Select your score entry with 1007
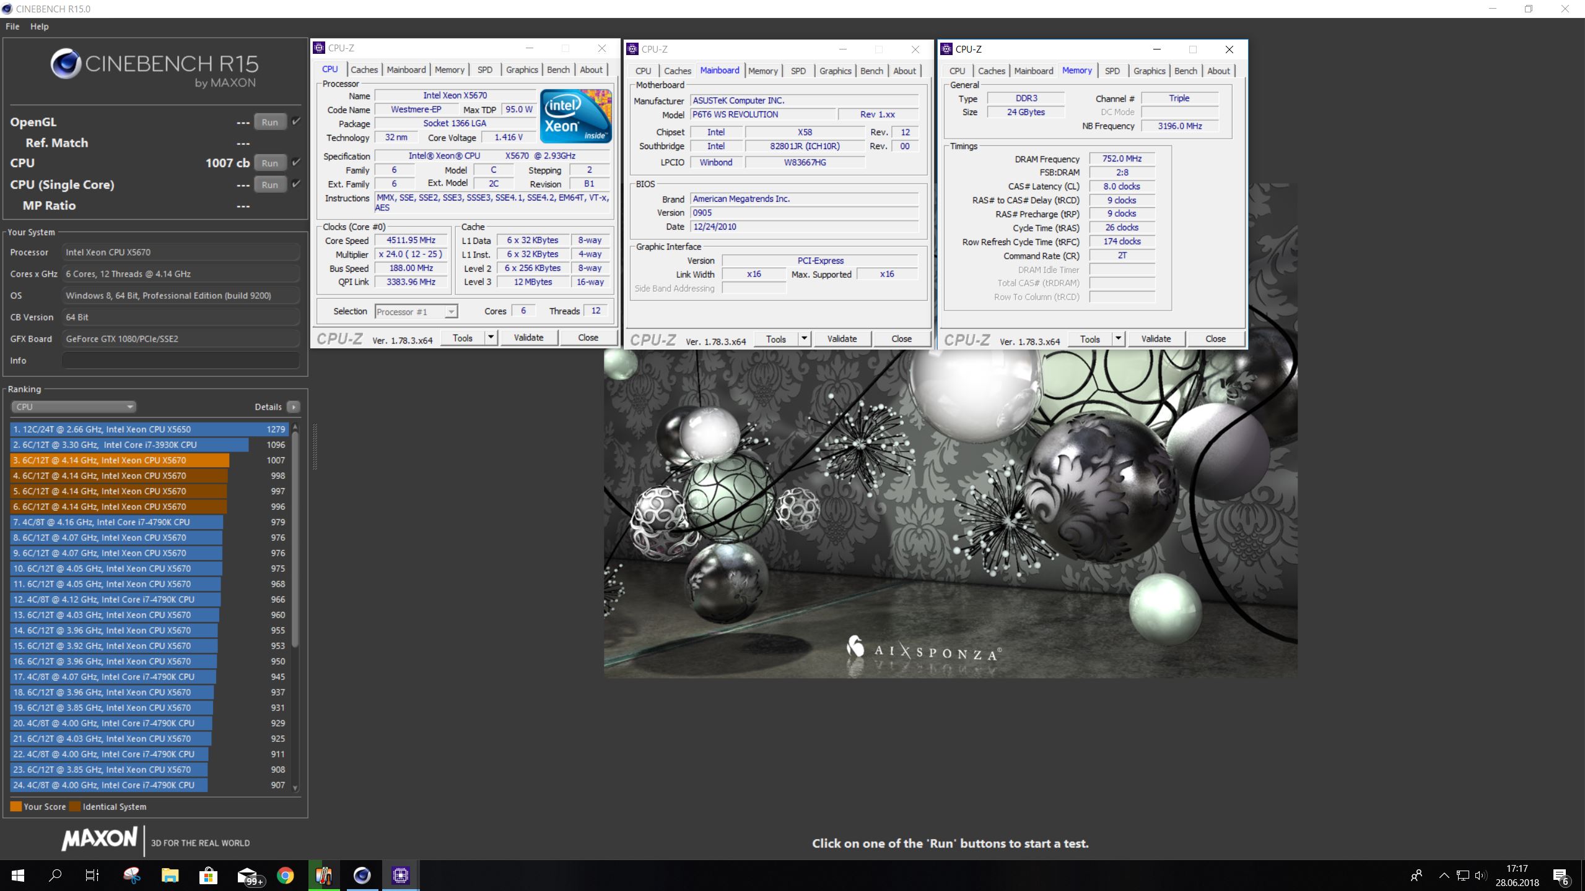Screen dimensions: 1585x891 tap(149, 460)
